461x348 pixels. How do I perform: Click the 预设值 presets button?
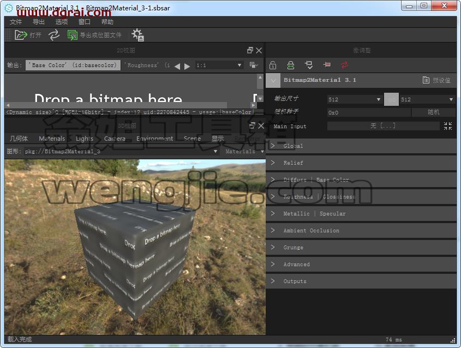click(436, 80)
